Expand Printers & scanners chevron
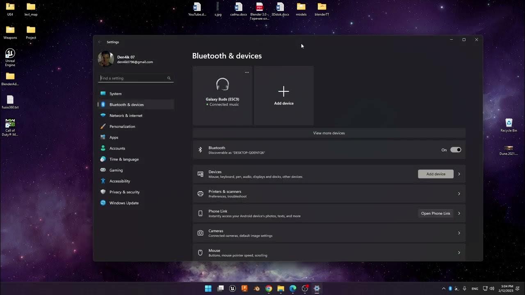Image resolution: width=525 pixels, height=295 pixels. point(459,194)
